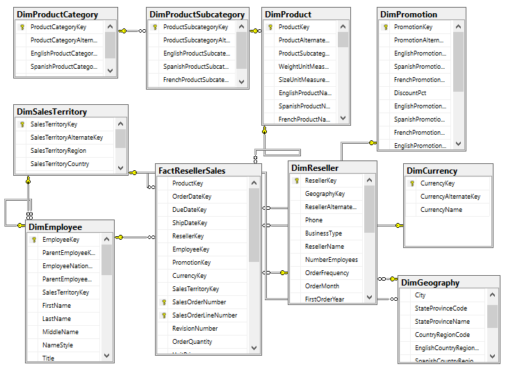Image resolution: width=506 pixels, height=371 pixels.
Task: Select the CurrencyName column row
Action: pyautogui.click(x=448, y=210)
